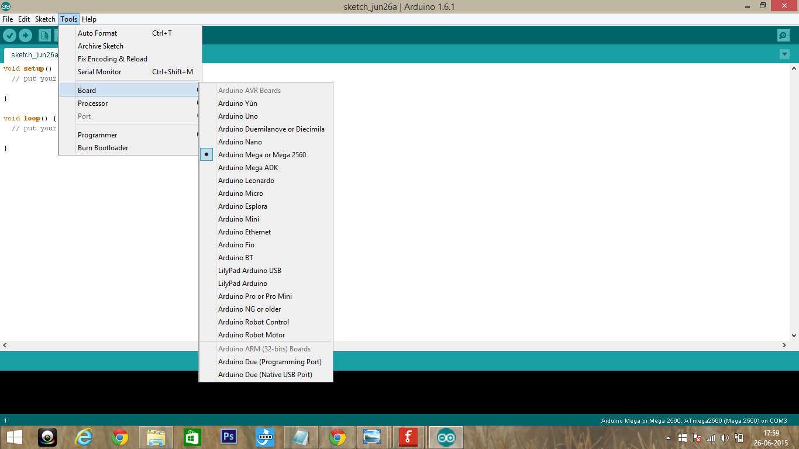Click the Upload arrow toolbar icon
The image size is (799, 449).
(x=25, y=35)
